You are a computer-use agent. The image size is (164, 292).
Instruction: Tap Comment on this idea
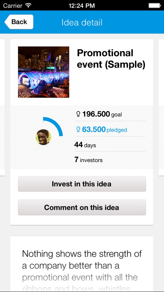click(82, 207)
